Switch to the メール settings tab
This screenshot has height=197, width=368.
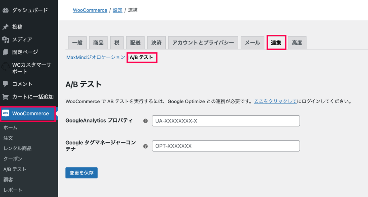[253, 43]
